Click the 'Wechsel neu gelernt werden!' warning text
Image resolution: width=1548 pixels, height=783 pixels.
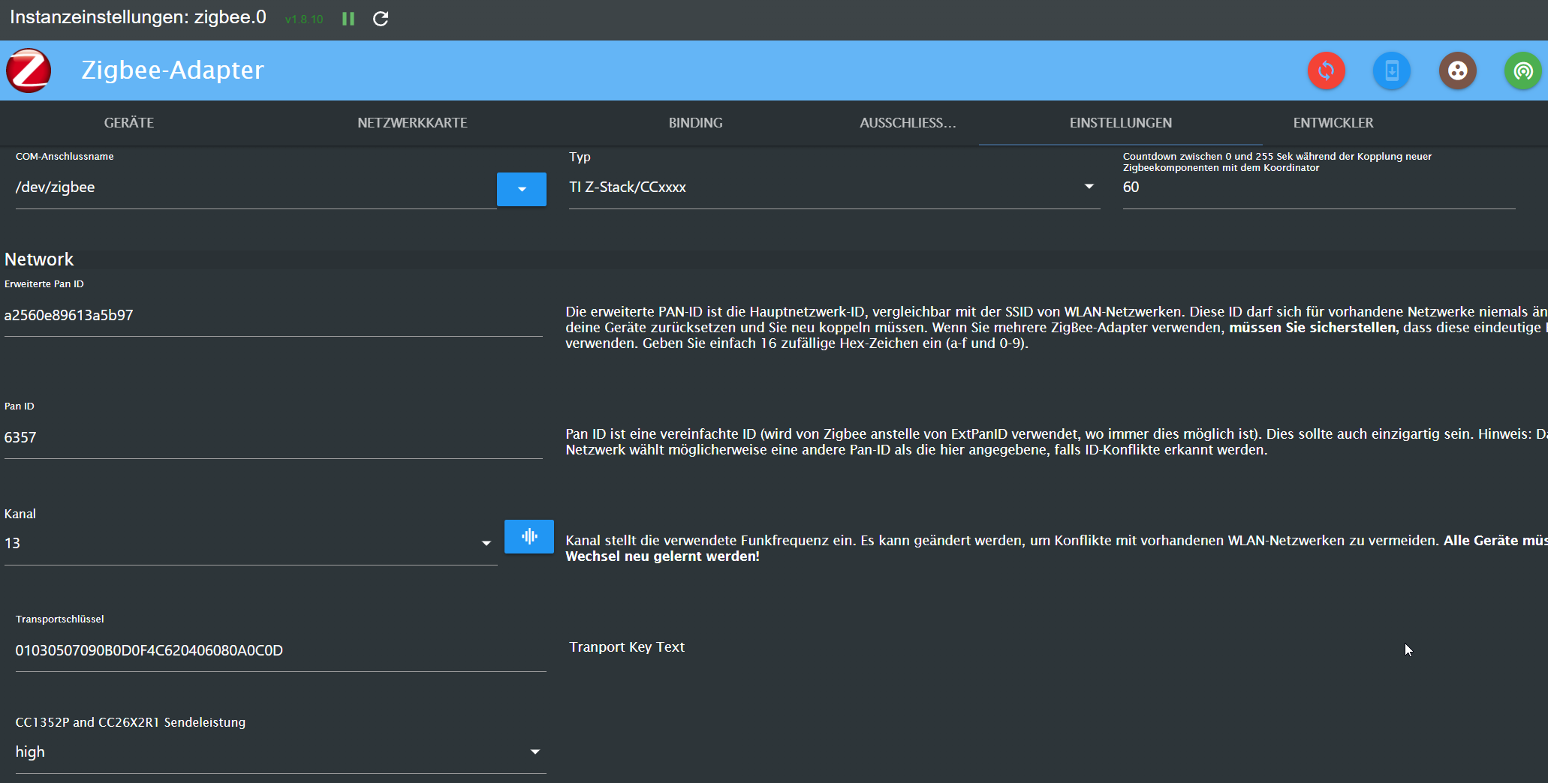coord(662,556)
